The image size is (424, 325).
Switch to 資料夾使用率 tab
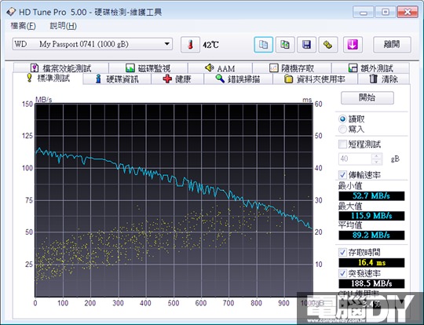point(315,79)
